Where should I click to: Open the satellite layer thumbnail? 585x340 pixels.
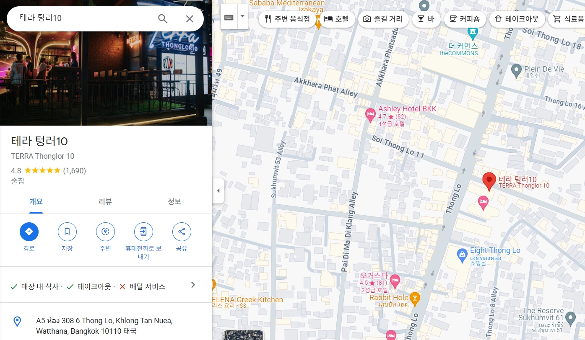point(243,335)
